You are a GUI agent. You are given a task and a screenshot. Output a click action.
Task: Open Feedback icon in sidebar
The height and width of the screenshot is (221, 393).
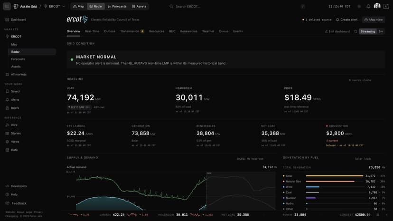point(7,203)
